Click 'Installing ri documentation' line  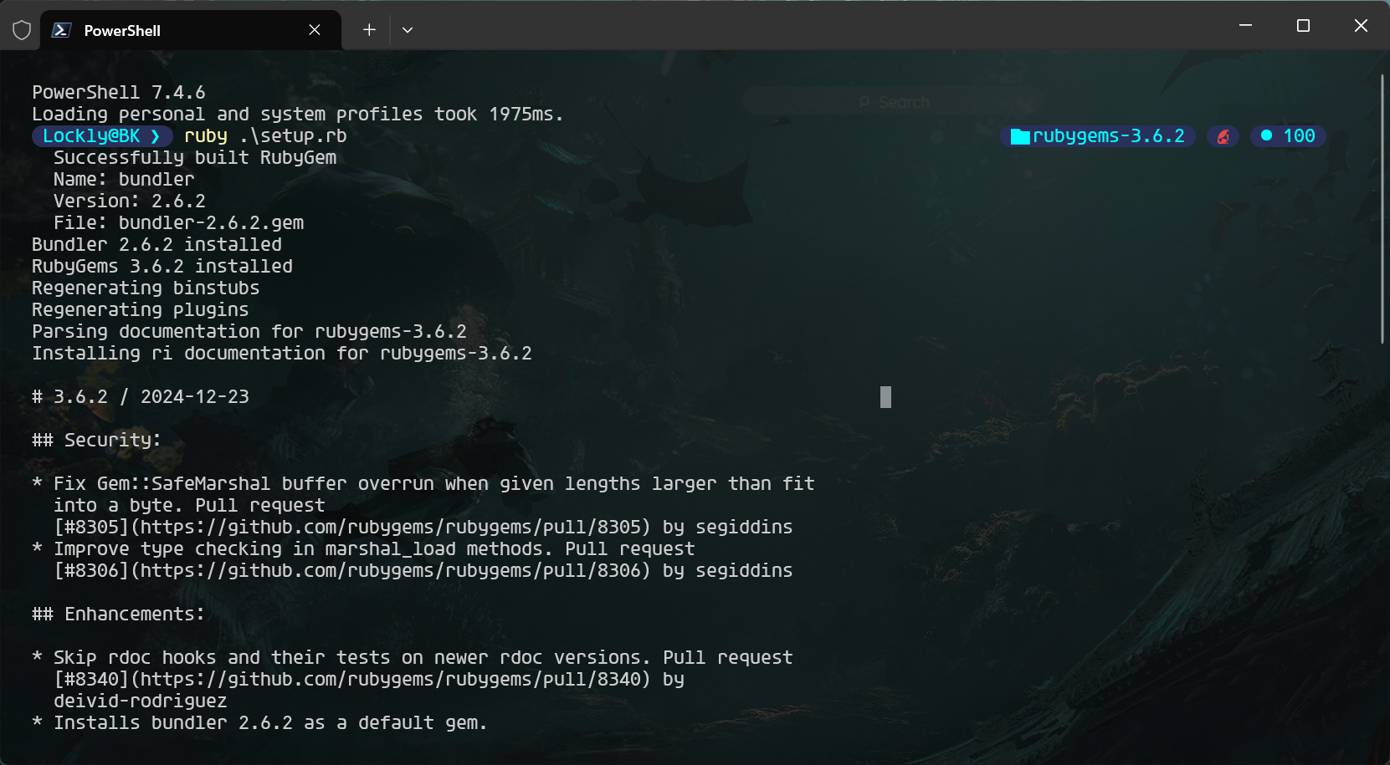click(x=282, y=354)
